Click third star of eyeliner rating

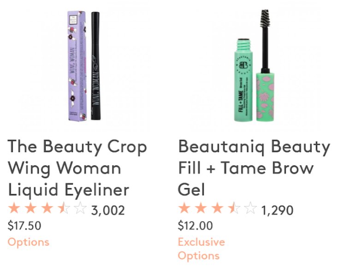point(47,208)
